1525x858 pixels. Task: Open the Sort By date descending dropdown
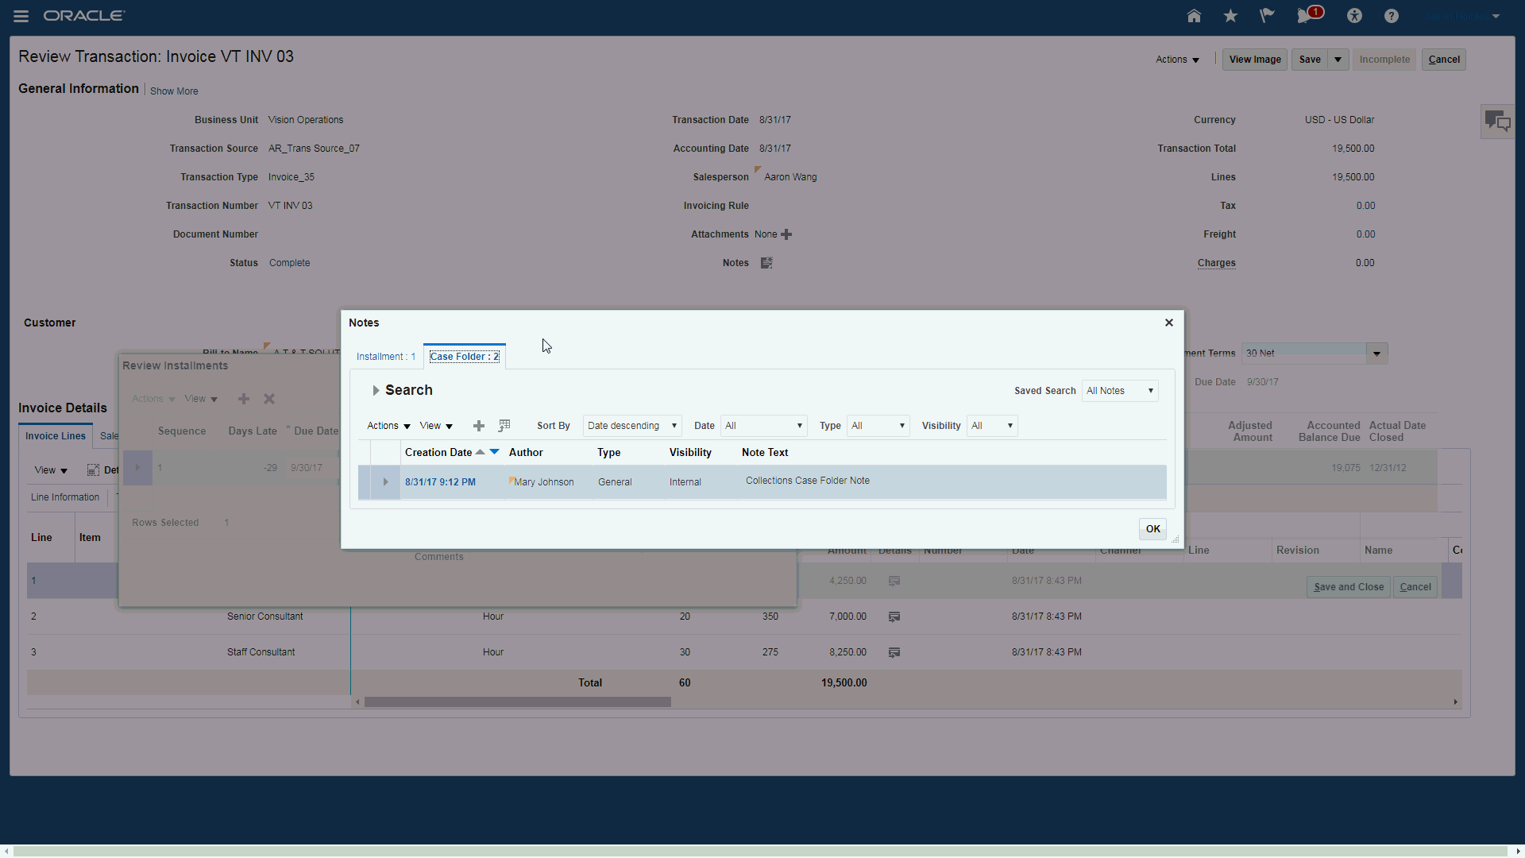pos(632,426)
